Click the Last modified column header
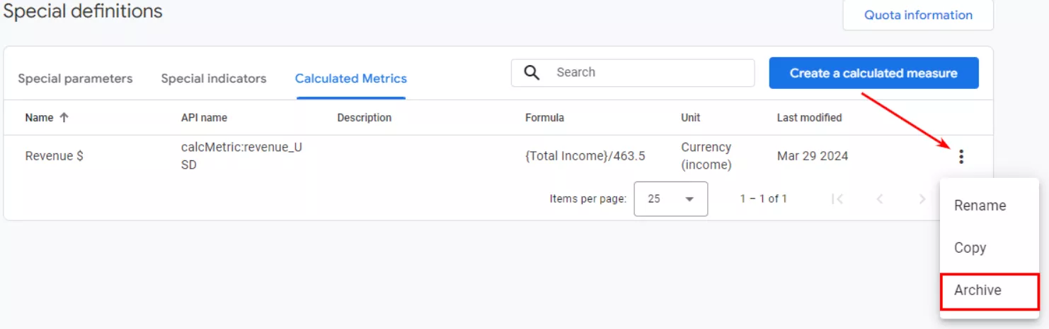Image resolution: width=1049 pixels, height=329 pixels. 809,118
